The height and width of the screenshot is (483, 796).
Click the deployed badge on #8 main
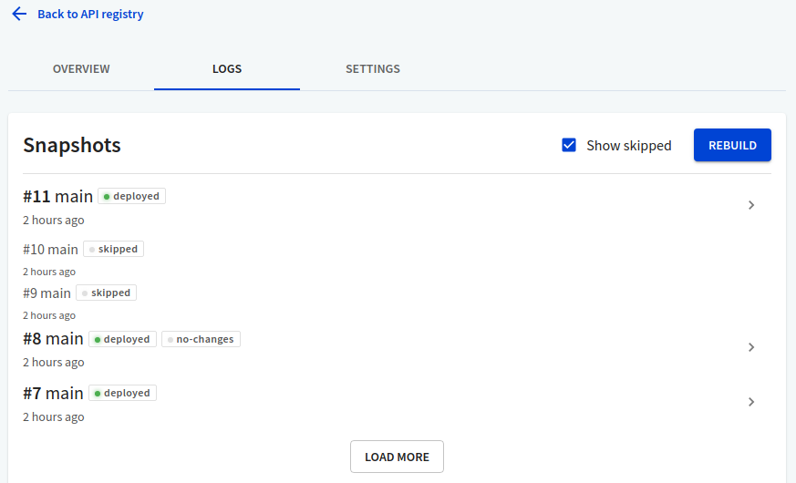122,339
